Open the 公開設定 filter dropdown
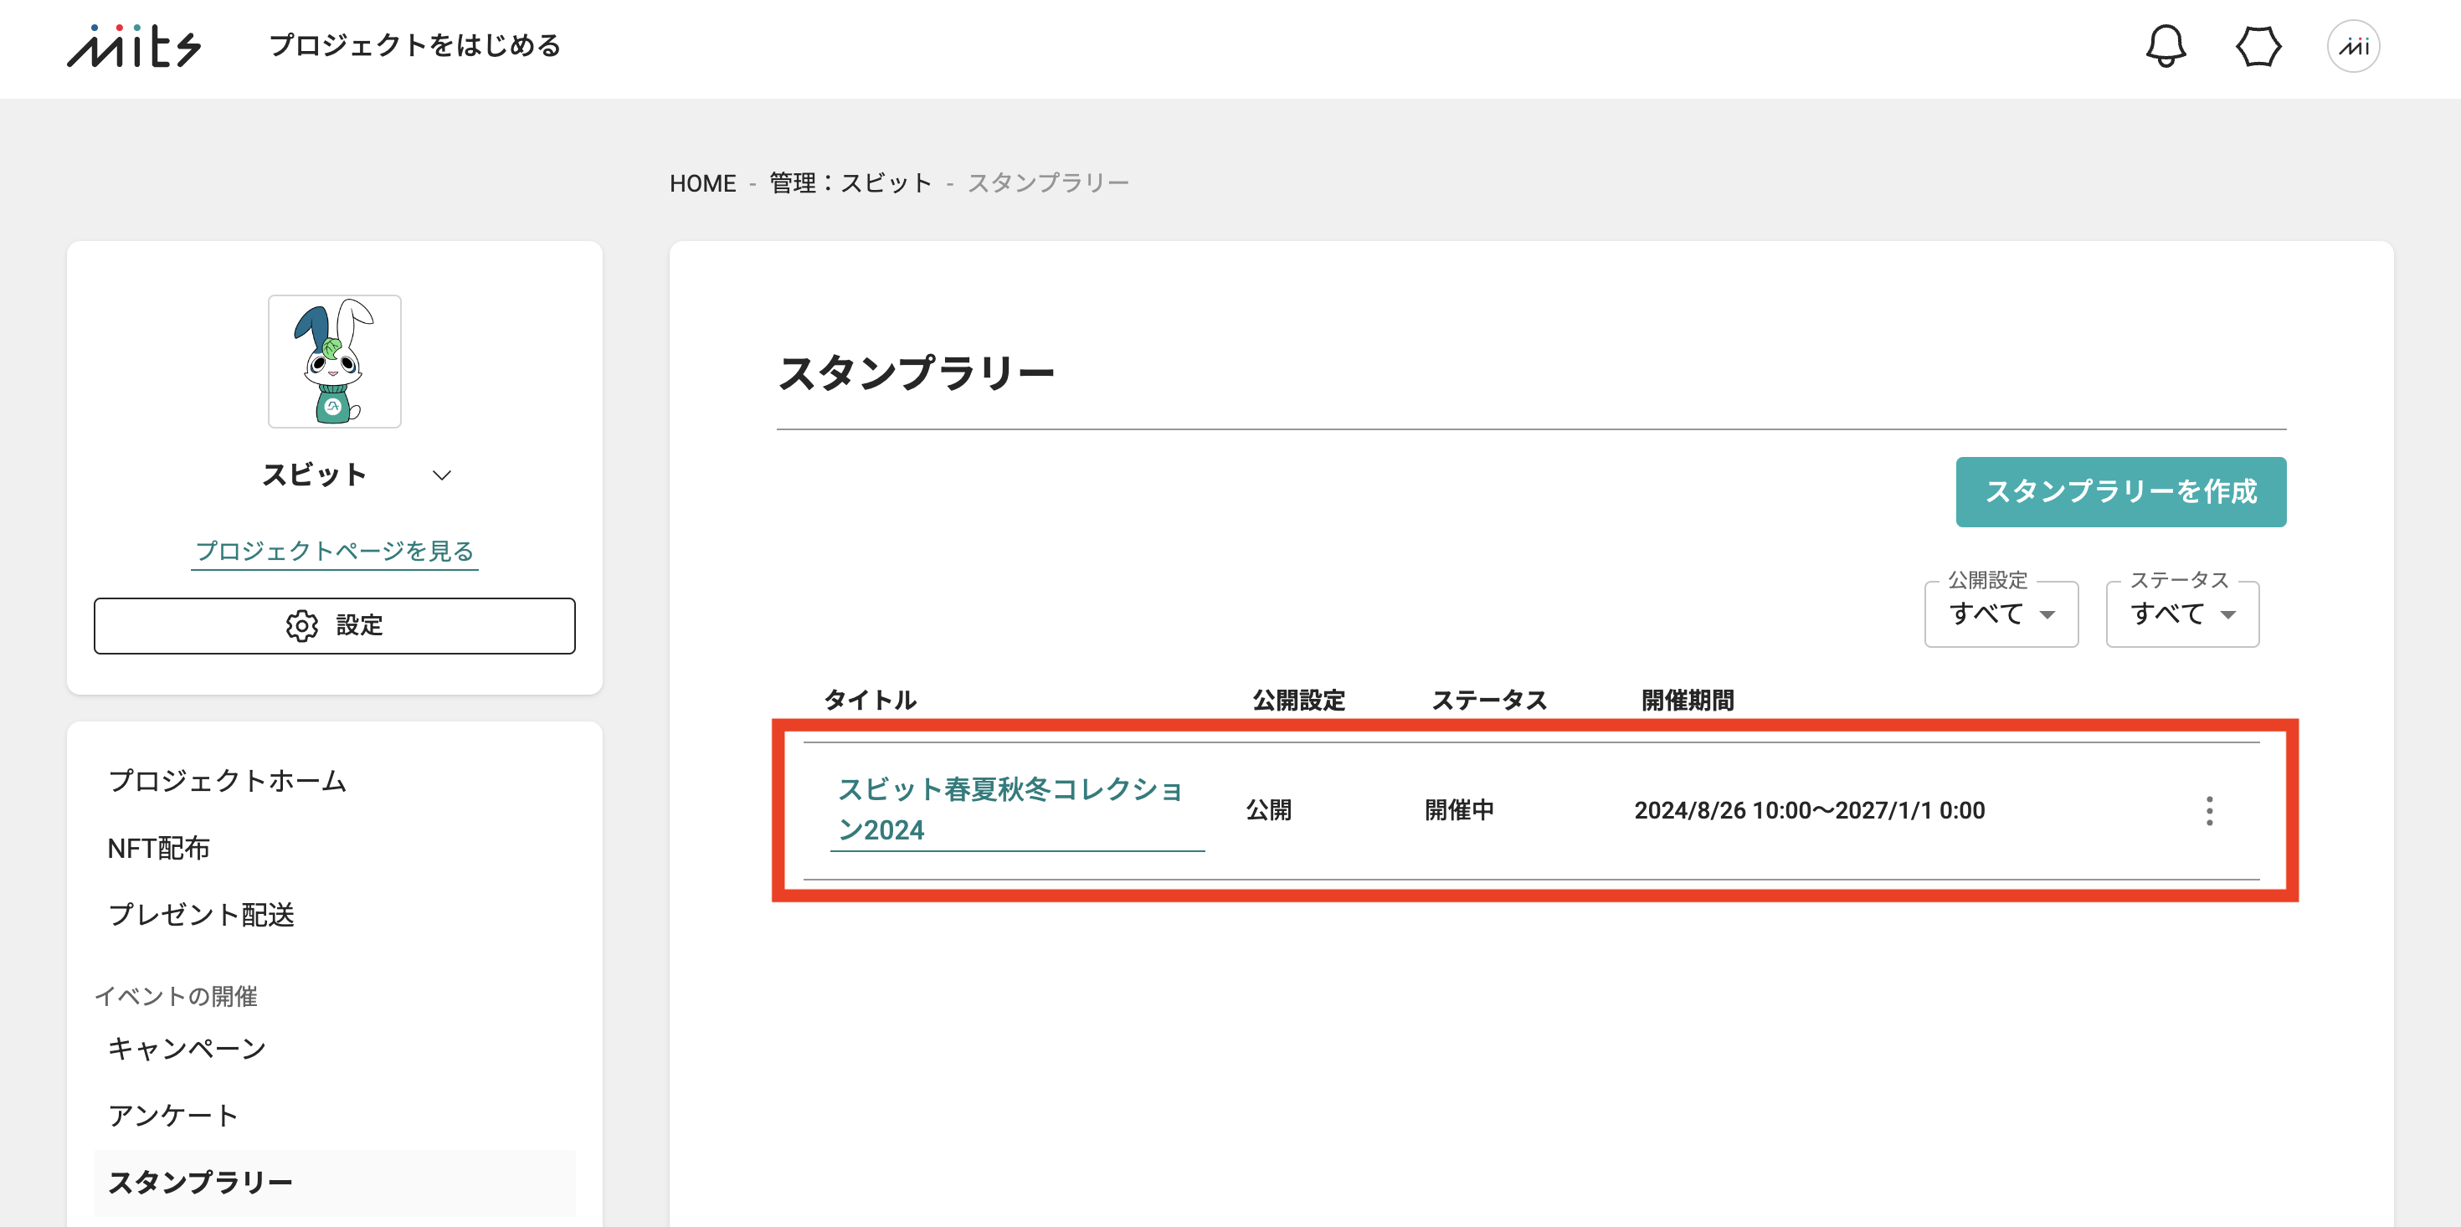The width and height of the screenshot is (2461, 1227). [2001, 613]
